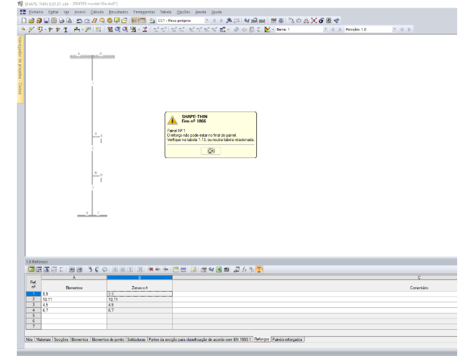Select the Elementos cell with value 8,9

74,294
